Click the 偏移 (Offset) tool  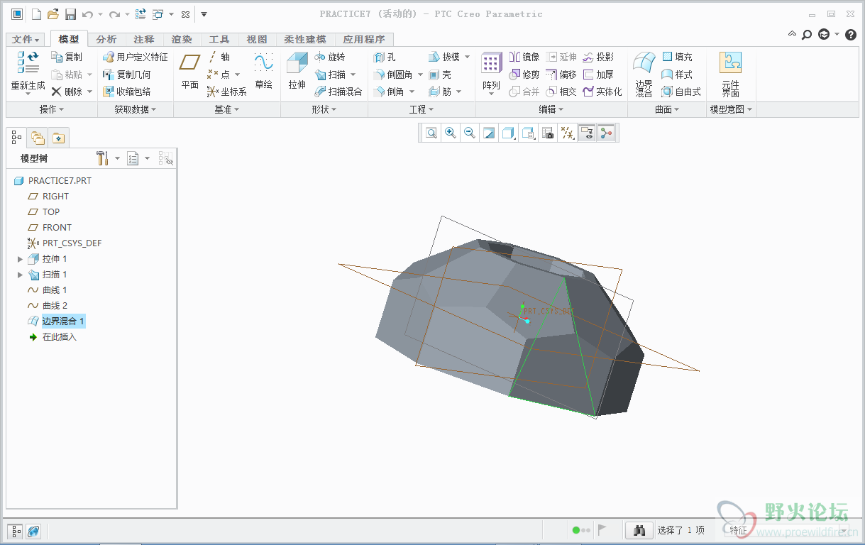coord(561,75)
